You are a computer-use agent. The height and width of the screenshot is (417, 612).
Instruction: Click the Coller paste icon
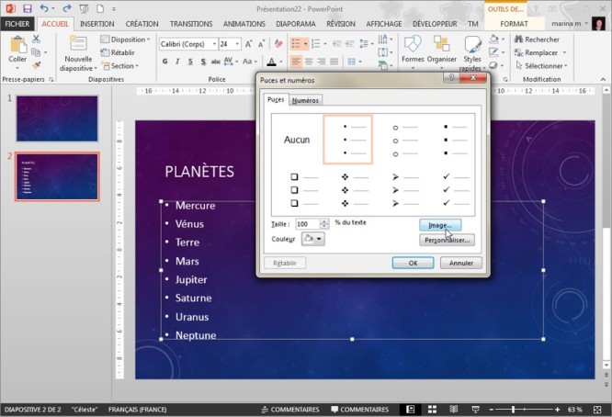17,46
